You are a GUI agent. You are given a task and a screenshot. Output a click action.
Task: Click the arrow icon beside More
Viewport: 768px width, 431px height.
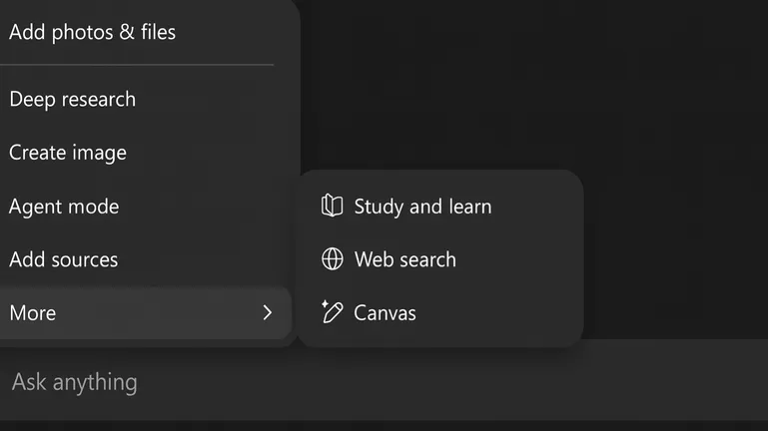(x=267, y=312)
